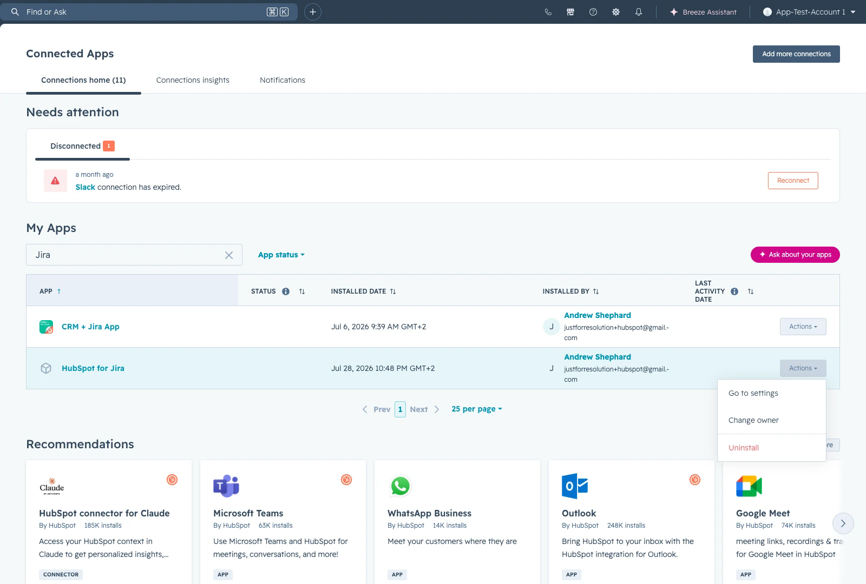866x584 pixels.
Task: Click the badge icon on Outlook card
Action: pyautogui.click(x=695, y=480)
